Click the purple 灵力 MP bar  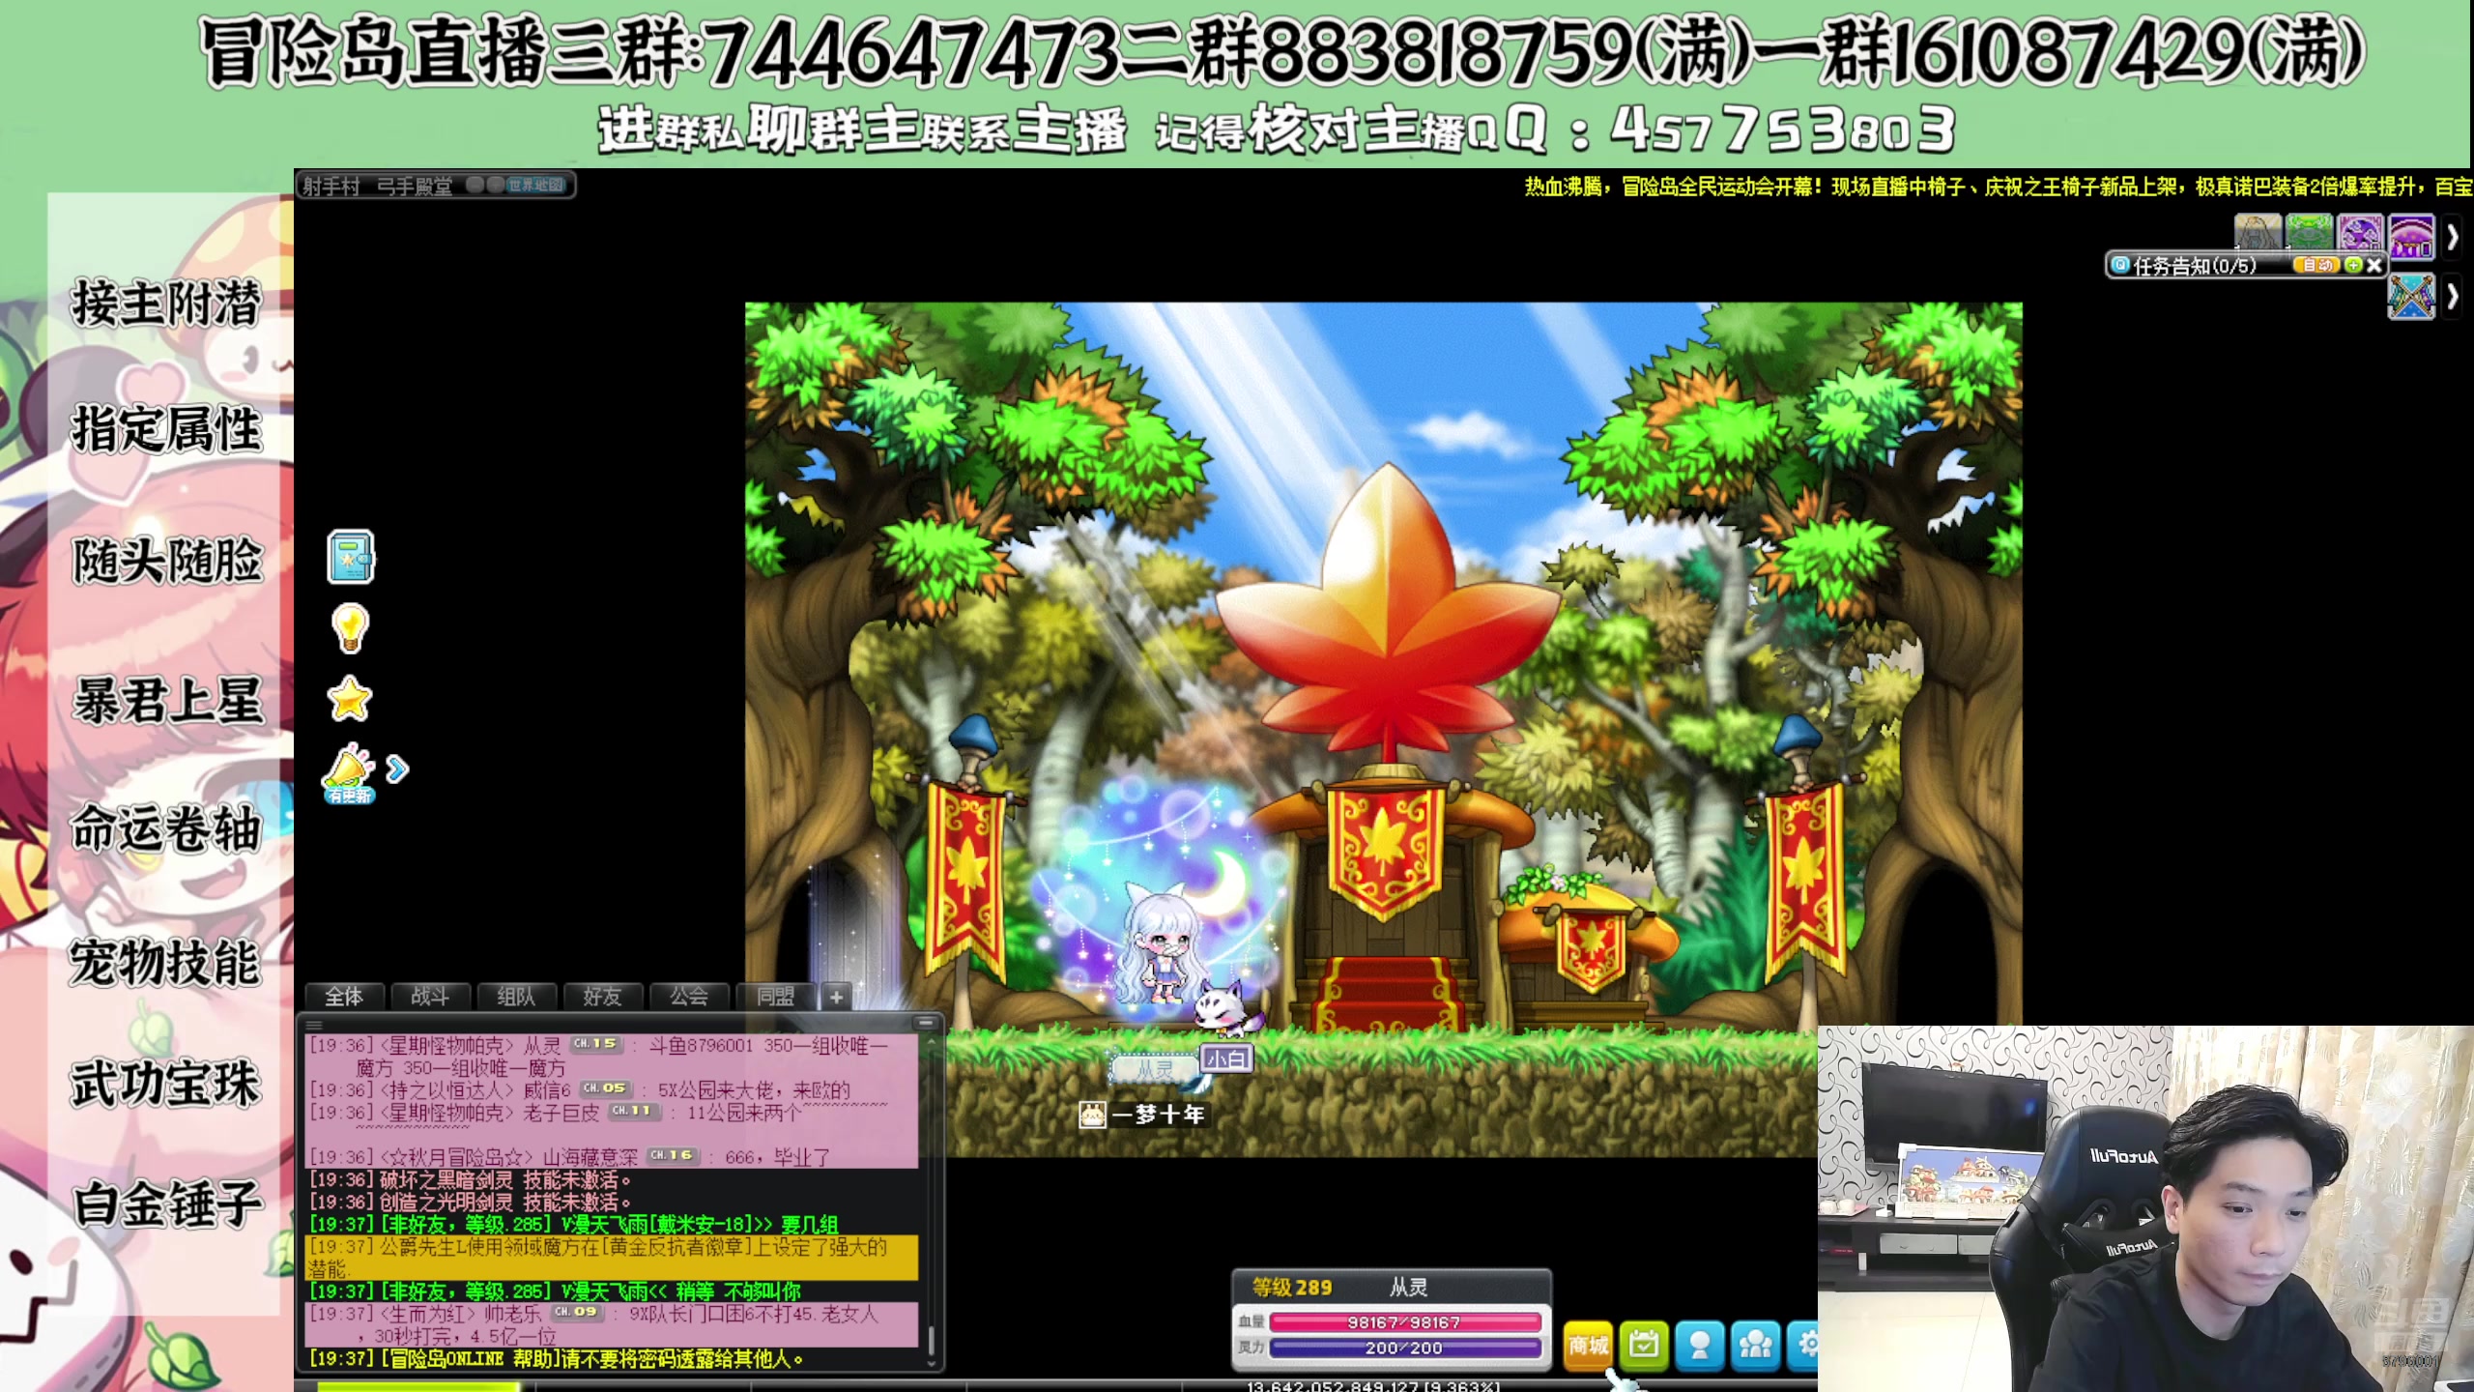(1404, 1348)
